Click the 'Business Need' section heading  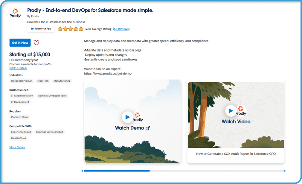click(19, 90)
